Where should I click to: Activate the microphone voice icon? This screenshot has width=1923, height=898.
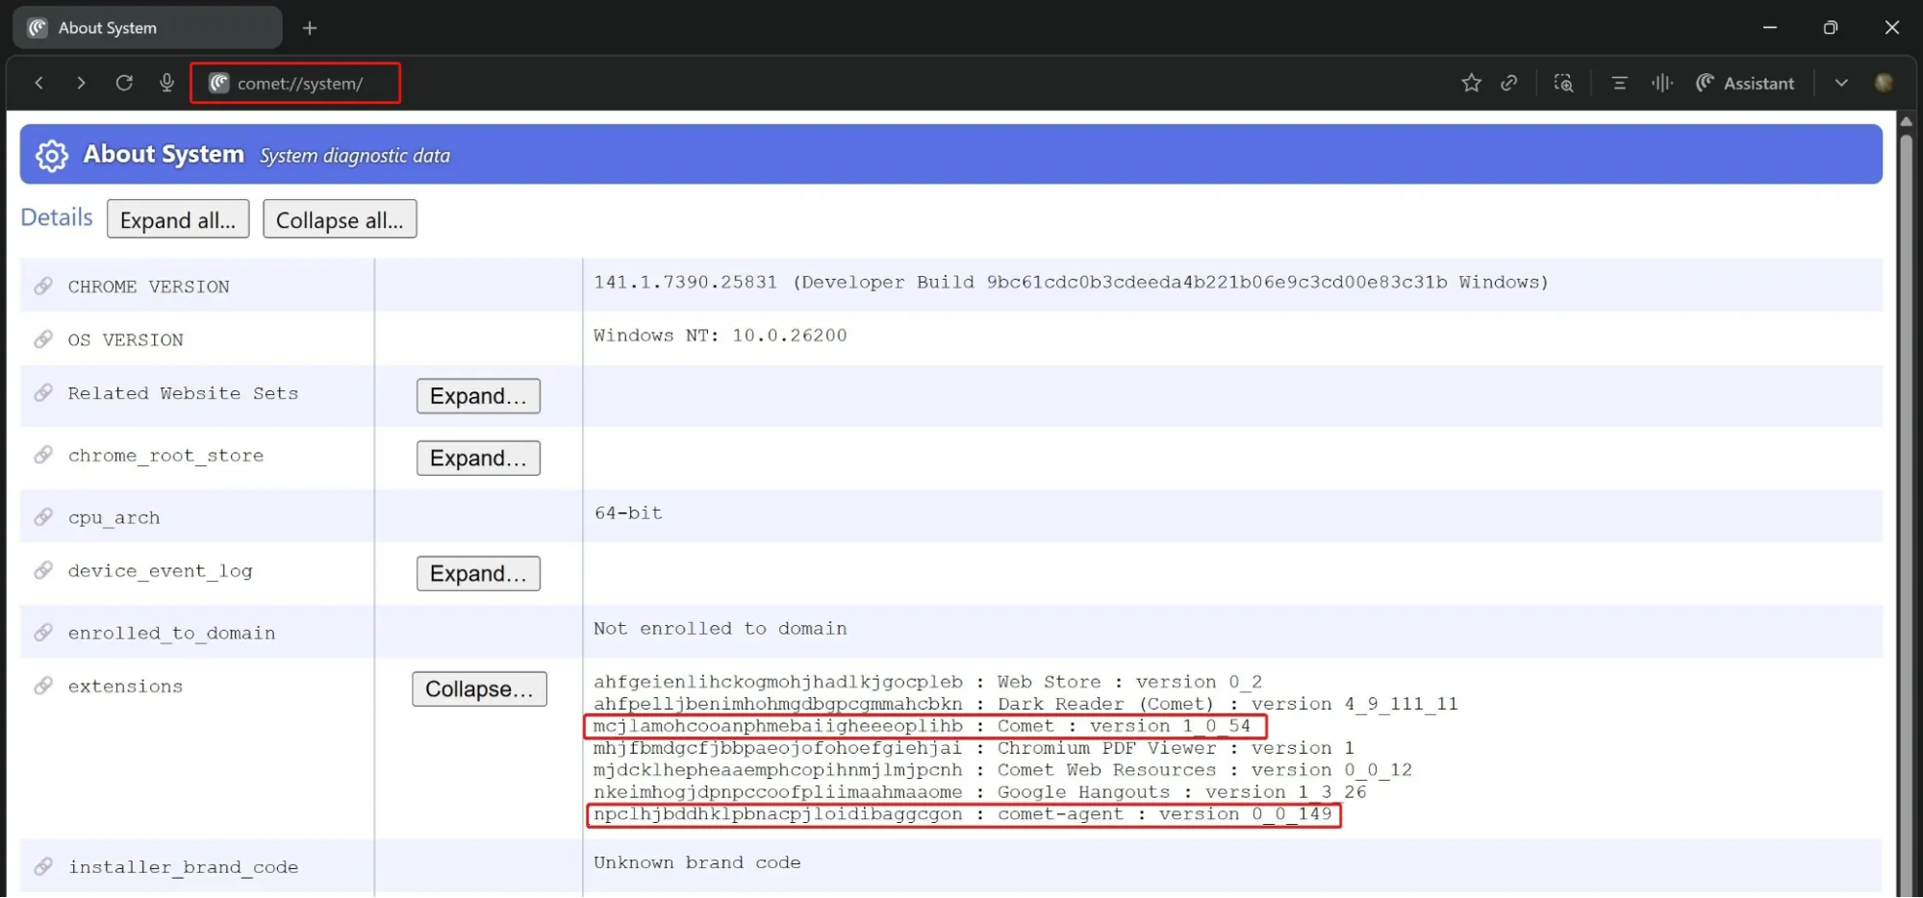click(166, 84)
